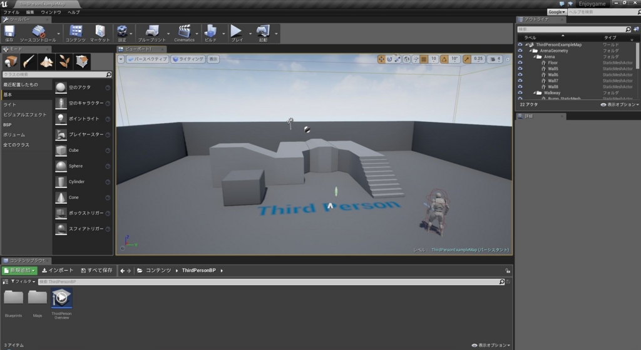Toggle visibility eye for Wall6
Screen dimensions: 641x350
coord(520,74)
